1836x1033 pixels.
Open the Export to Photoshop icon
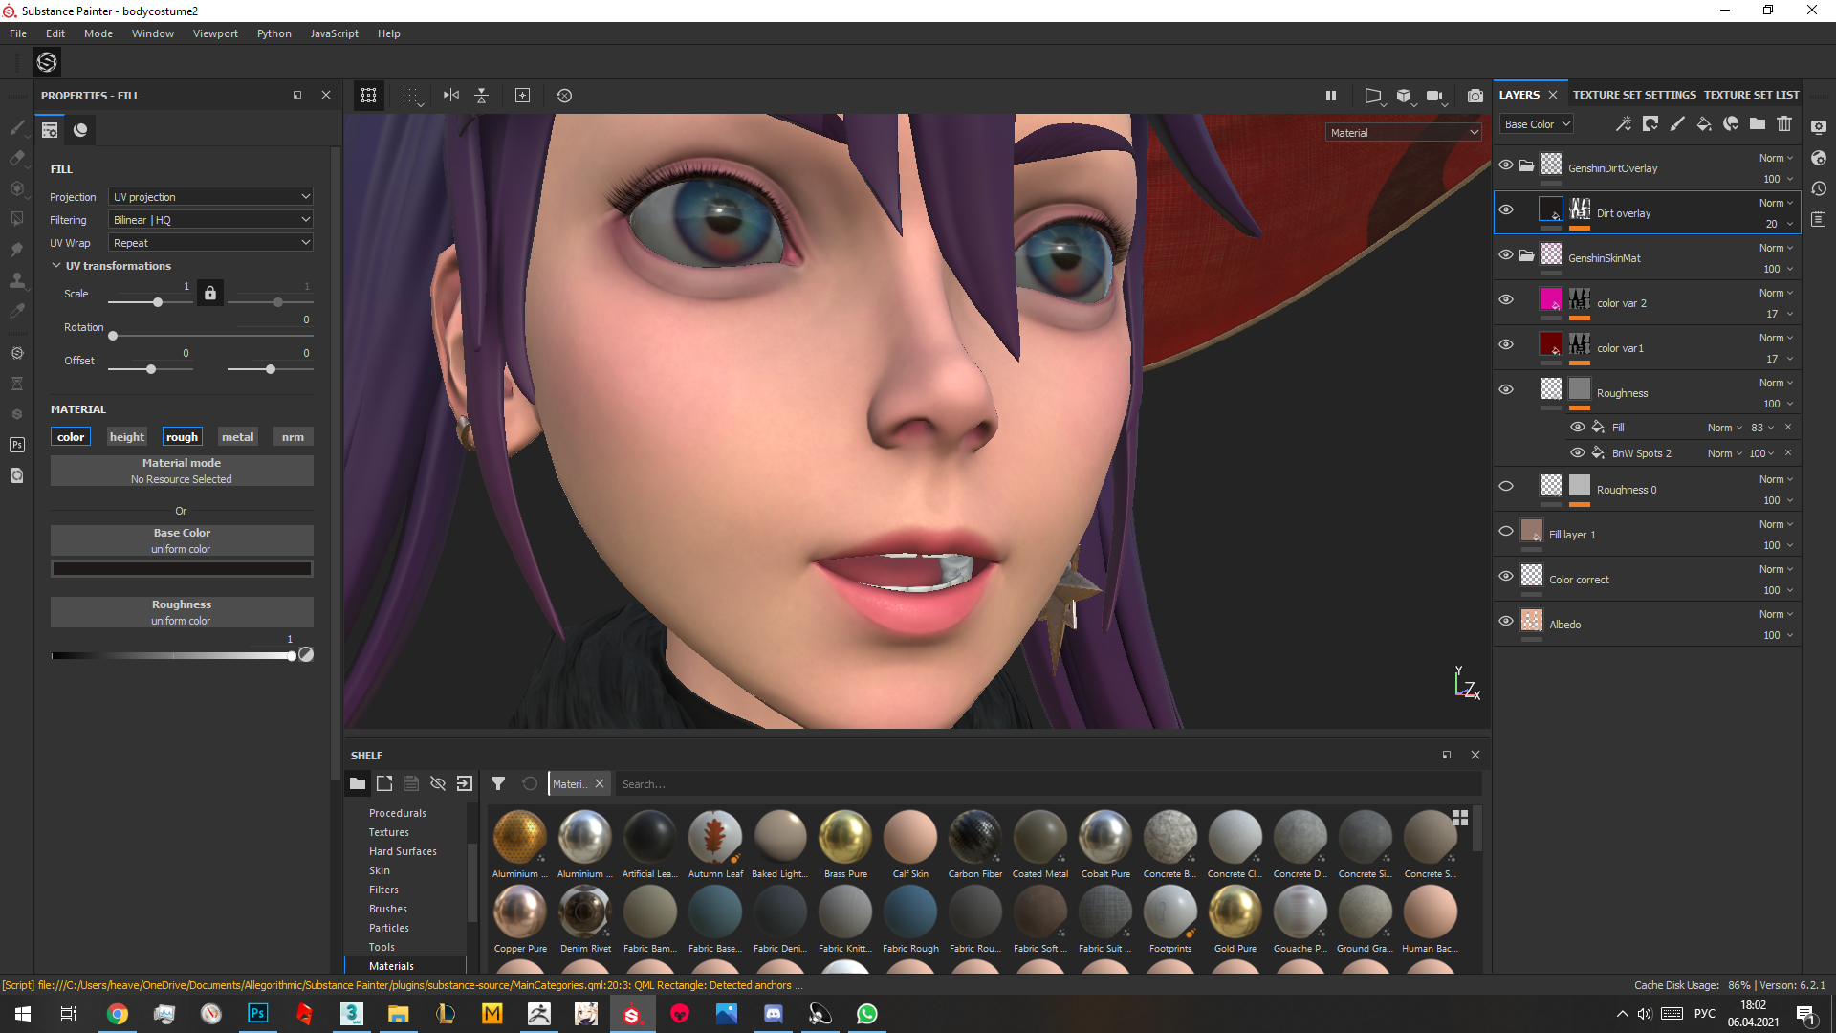[x=17, y=445]
